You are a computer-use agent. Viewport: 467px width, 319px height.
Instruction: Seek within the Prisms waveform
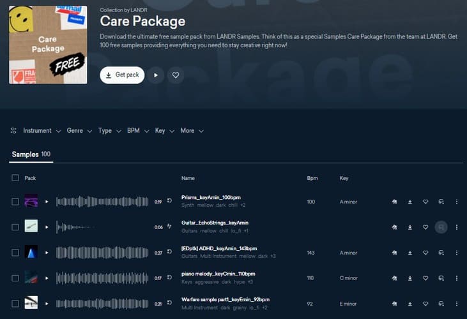coord(102,202)
